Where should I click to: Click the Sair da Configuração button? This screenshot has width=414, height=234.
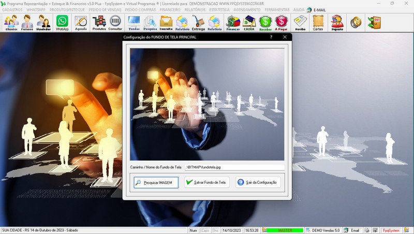(x=258, y=182)
